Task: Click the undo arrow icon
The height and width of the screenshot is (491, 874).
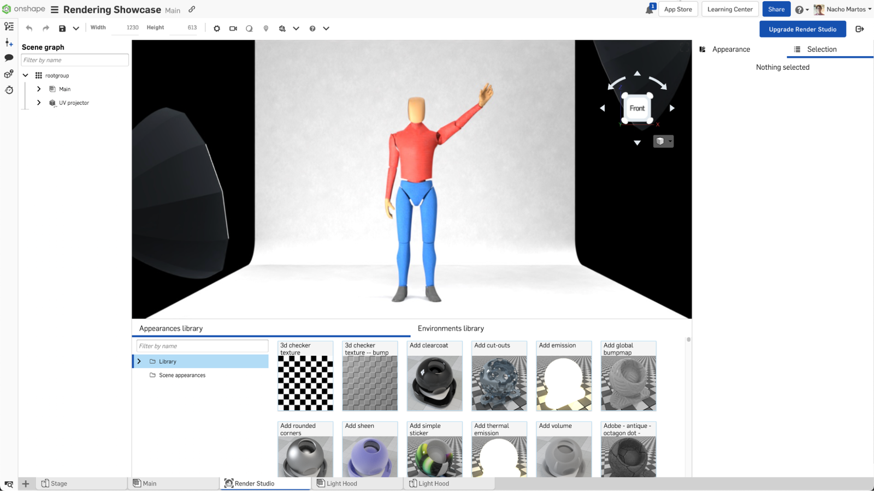Action: [x=29, y=28]
